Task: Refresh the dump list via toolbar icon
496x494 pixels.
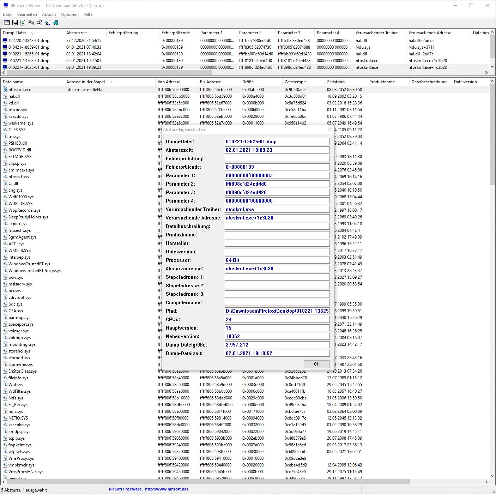Action: coord(23,23)
